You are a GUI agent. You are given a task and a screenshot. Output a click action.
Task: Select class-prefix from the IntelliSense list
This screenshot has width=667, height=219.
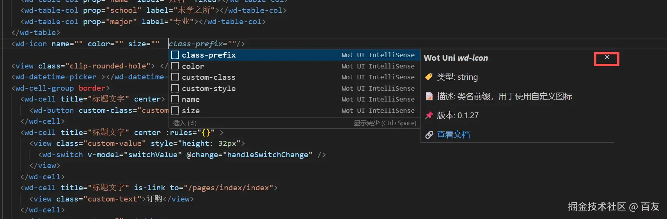coord(209,55)
